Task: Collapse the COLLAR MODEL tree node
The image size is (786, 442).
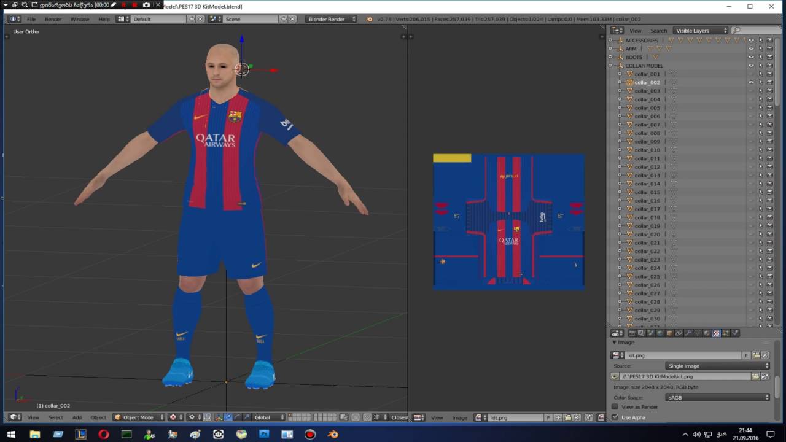Action: point(610,66)
